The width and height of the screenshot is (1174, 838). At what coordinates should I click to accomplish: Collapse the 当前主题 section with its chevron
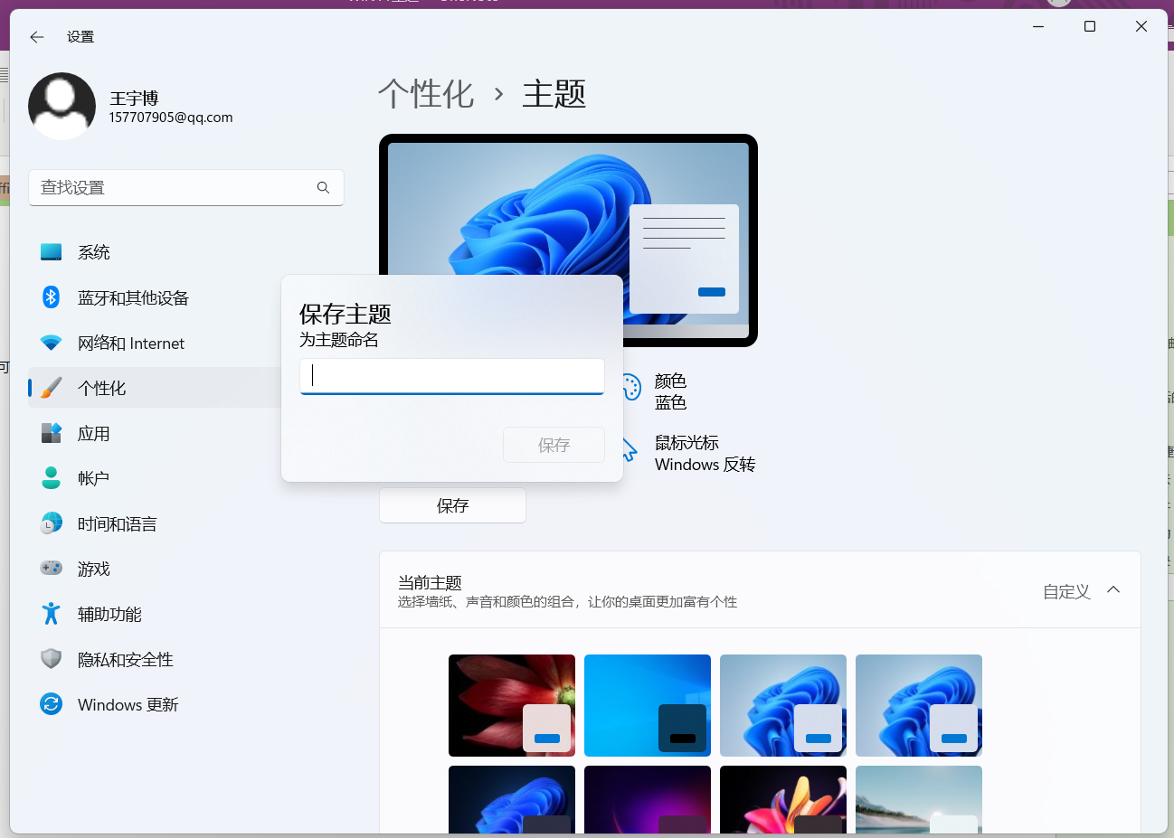click(x=1113, y=590)
